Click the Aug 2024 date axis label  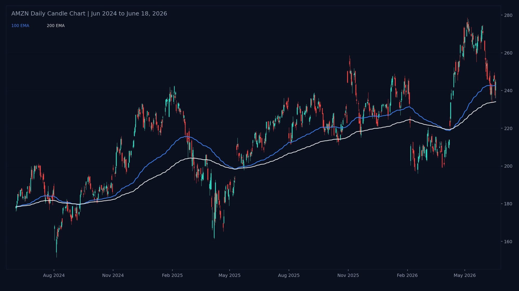coord(54,275)
